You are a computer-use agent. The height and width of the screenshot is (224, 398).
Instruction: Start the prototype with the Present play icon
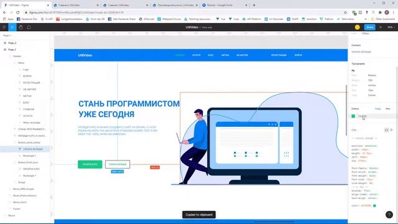(x=381, y=27)
